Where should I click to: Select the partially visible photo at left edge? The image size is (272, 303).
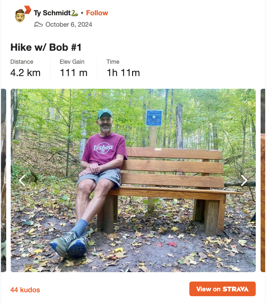coord(4,180)
